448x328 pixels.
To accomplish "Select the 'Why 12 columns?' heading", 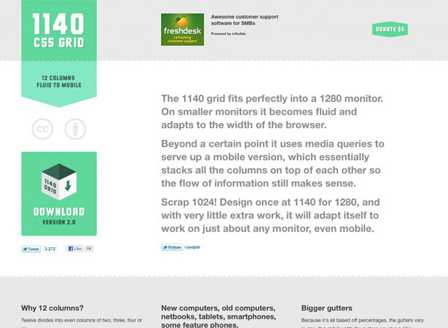I will click(52, 308).
